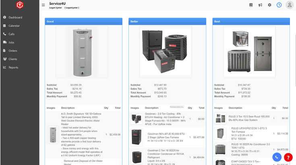The width and height of the screenshot is (296, 165).
Task: Click Best total amount $11,072.22
Action: click(244, 93)
